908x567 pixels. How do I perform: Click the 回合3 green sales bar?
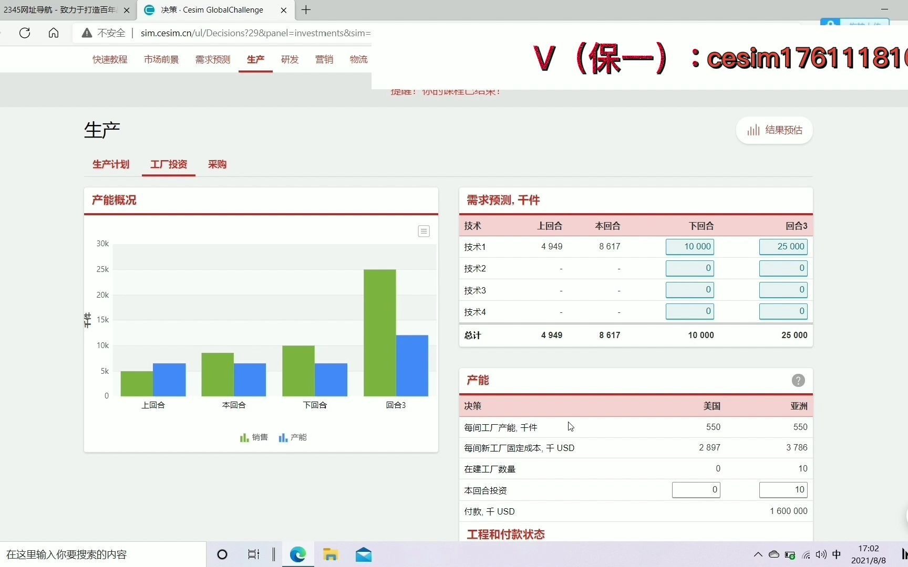379,333
